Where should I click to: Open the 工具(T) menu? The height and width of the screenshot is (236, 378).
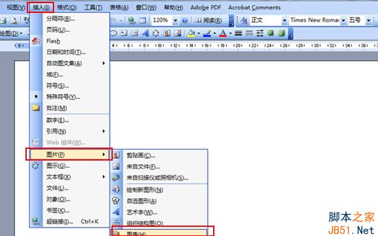pyautogui.click(x=93, y=7)
